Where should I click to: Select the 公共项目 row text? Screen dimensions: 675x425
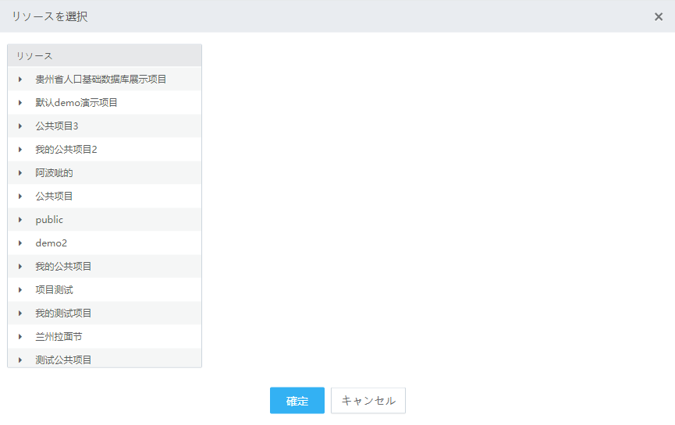(x=55, y=197)
